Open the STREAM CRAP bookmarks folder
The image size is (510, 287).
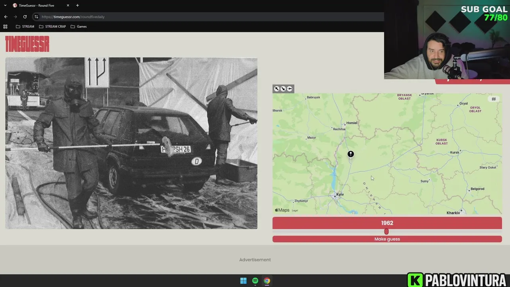tap(52, 26)
